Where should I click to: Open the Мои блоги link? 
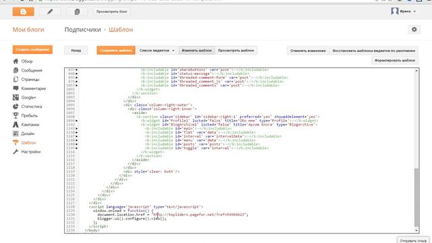(x=28, y=30)
